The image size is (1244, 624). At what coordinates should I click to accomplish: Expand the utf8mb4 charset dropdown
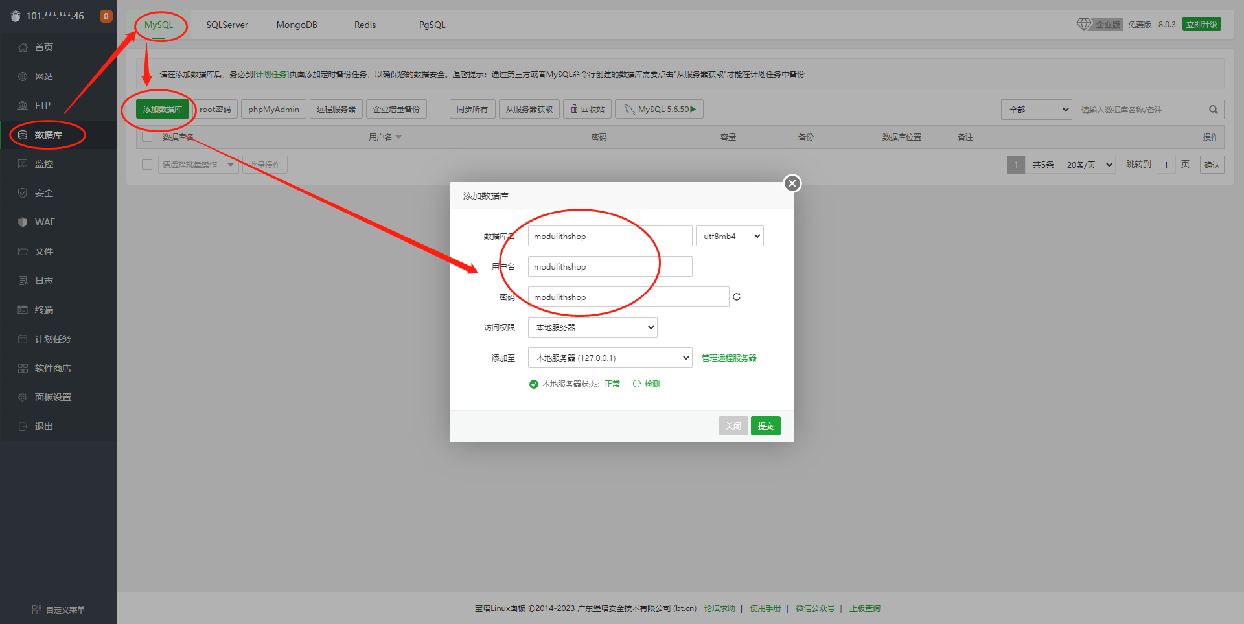point(730,236)
